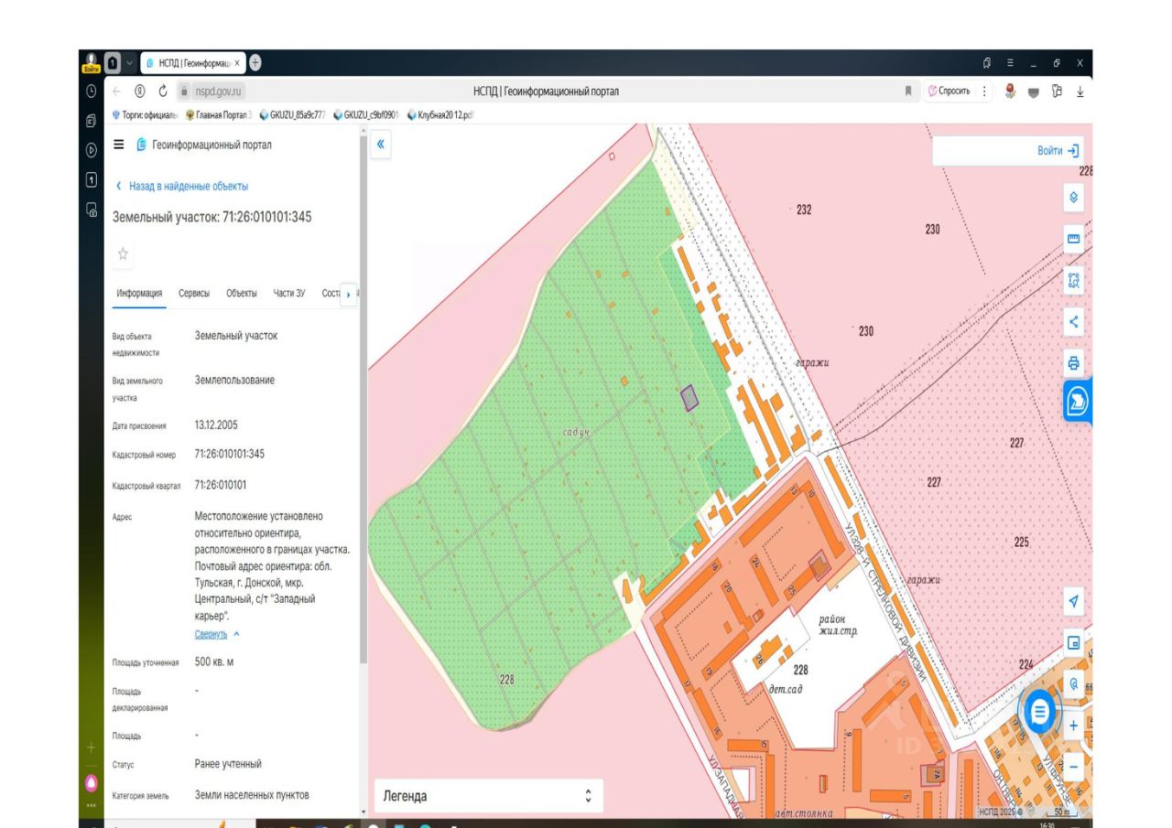1172x828 pixels.
Task: Select the area search tool
Action: pos(1074,280)
